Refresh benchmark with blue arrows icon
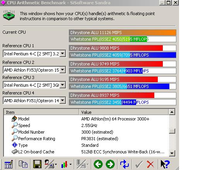Screen dimensions: 198x170 125,164
